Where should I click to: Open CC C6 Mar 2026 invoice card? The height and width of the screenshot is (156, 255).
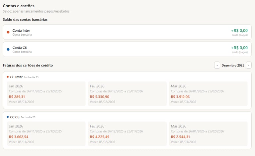(x=208, y=134)
